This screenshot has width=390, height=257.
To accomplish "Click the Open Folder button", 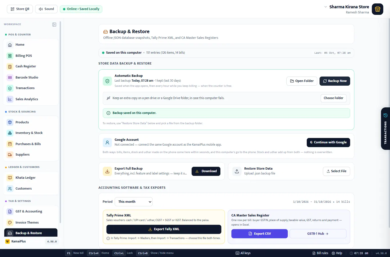I will click(x=302, y=81).
